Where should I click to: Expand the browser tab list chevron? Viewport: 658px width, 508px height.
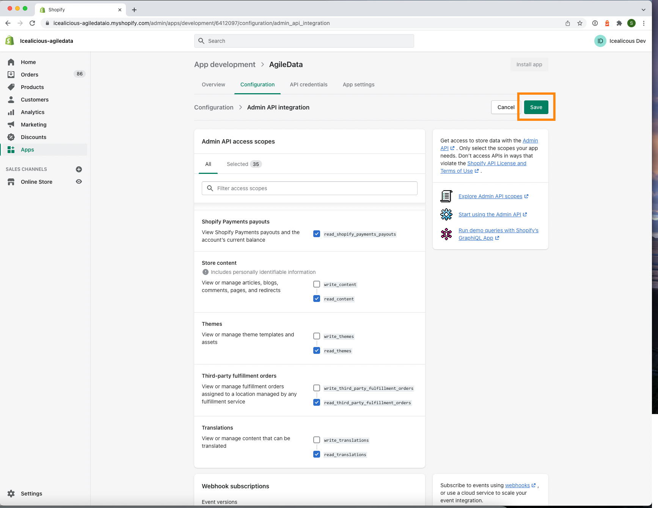[x=644, y=10]
